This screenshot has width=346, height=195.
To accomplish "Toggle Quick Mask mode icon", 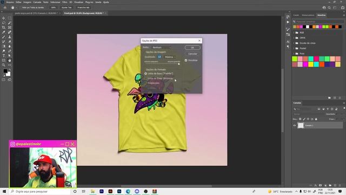I will click(x=4, y=80).
